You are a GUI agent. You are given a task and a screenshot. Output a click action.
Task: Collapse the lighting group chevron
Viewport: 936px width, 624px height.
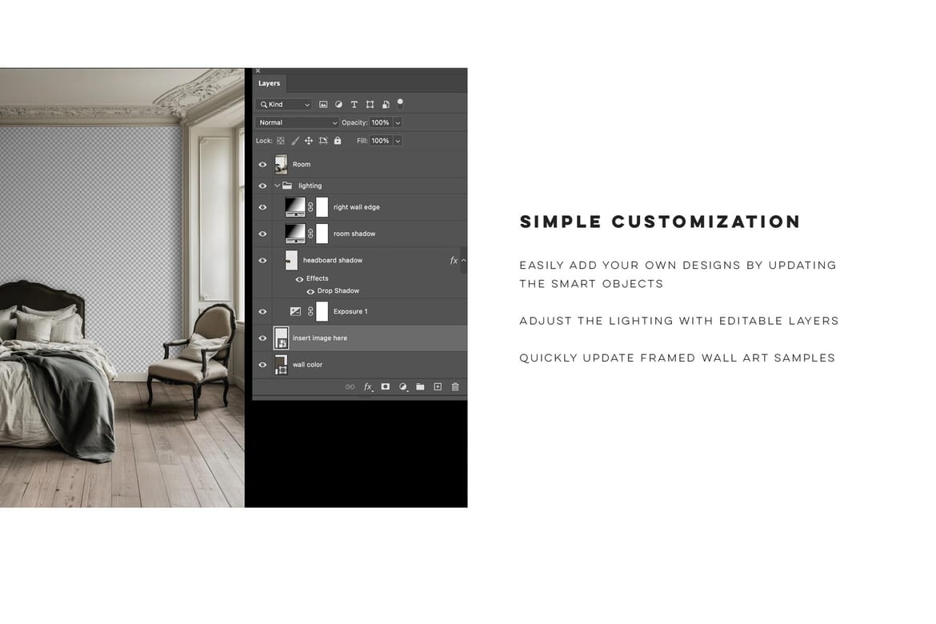[x=277, y=186]
